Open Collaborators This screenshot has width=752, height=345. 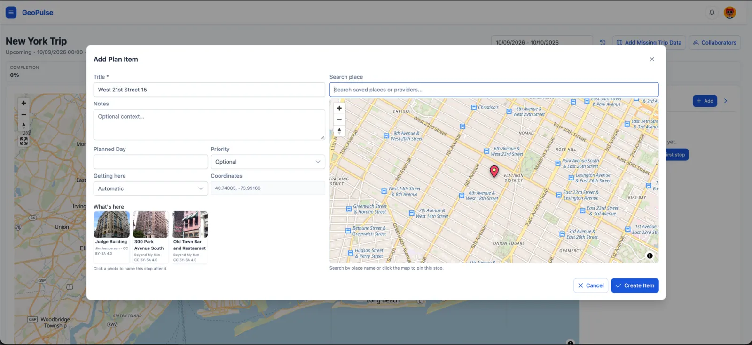[715, 42]
